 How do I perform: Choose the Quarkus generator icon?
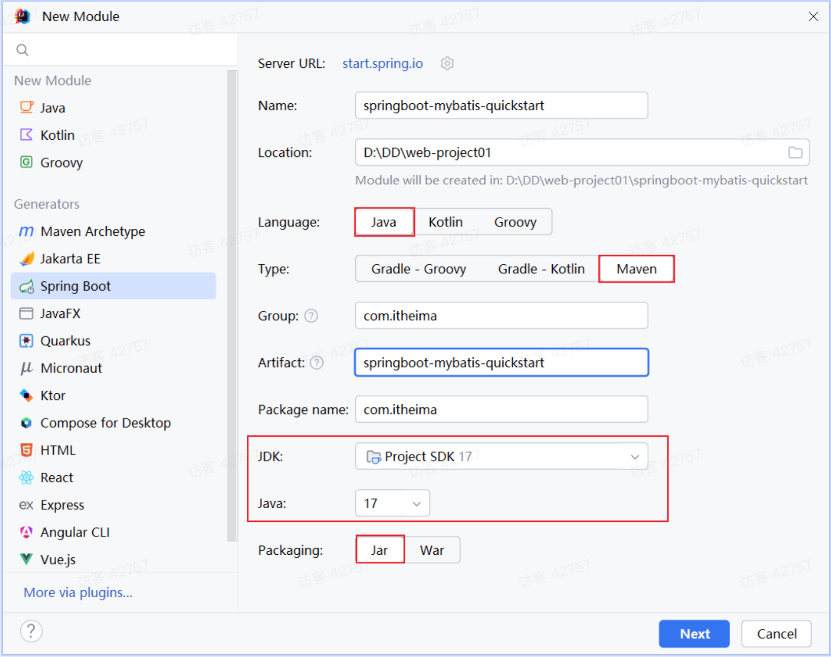(x=26, y=341)
